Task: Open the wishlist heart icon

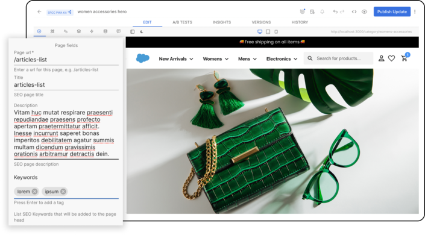Action: pos(391,58)
